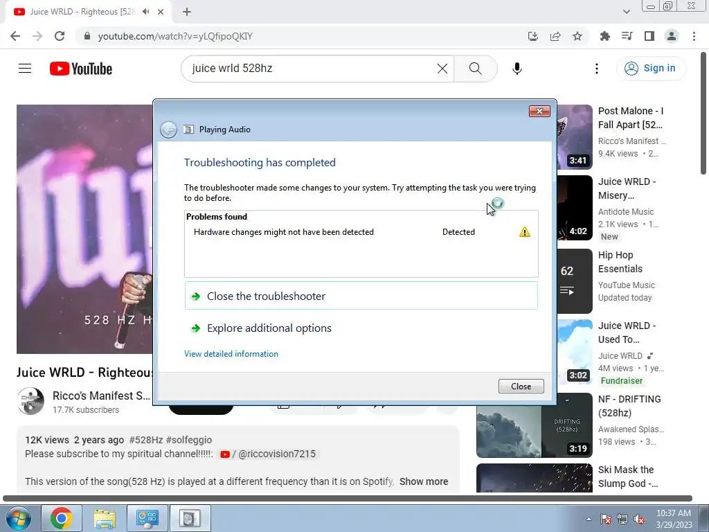Expand description with Show more

click(x=424, y=481)
